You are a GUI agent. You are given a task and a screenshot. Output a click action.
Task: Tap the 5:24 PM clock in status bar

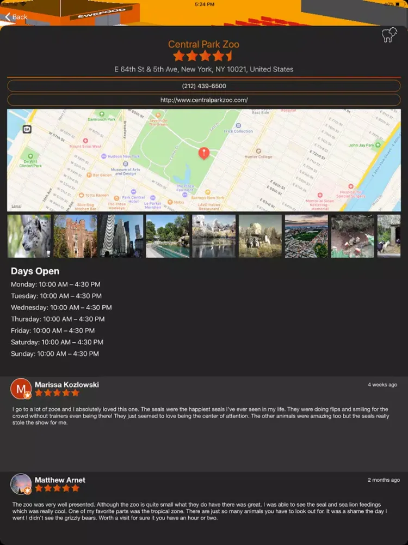click(205, 4)
